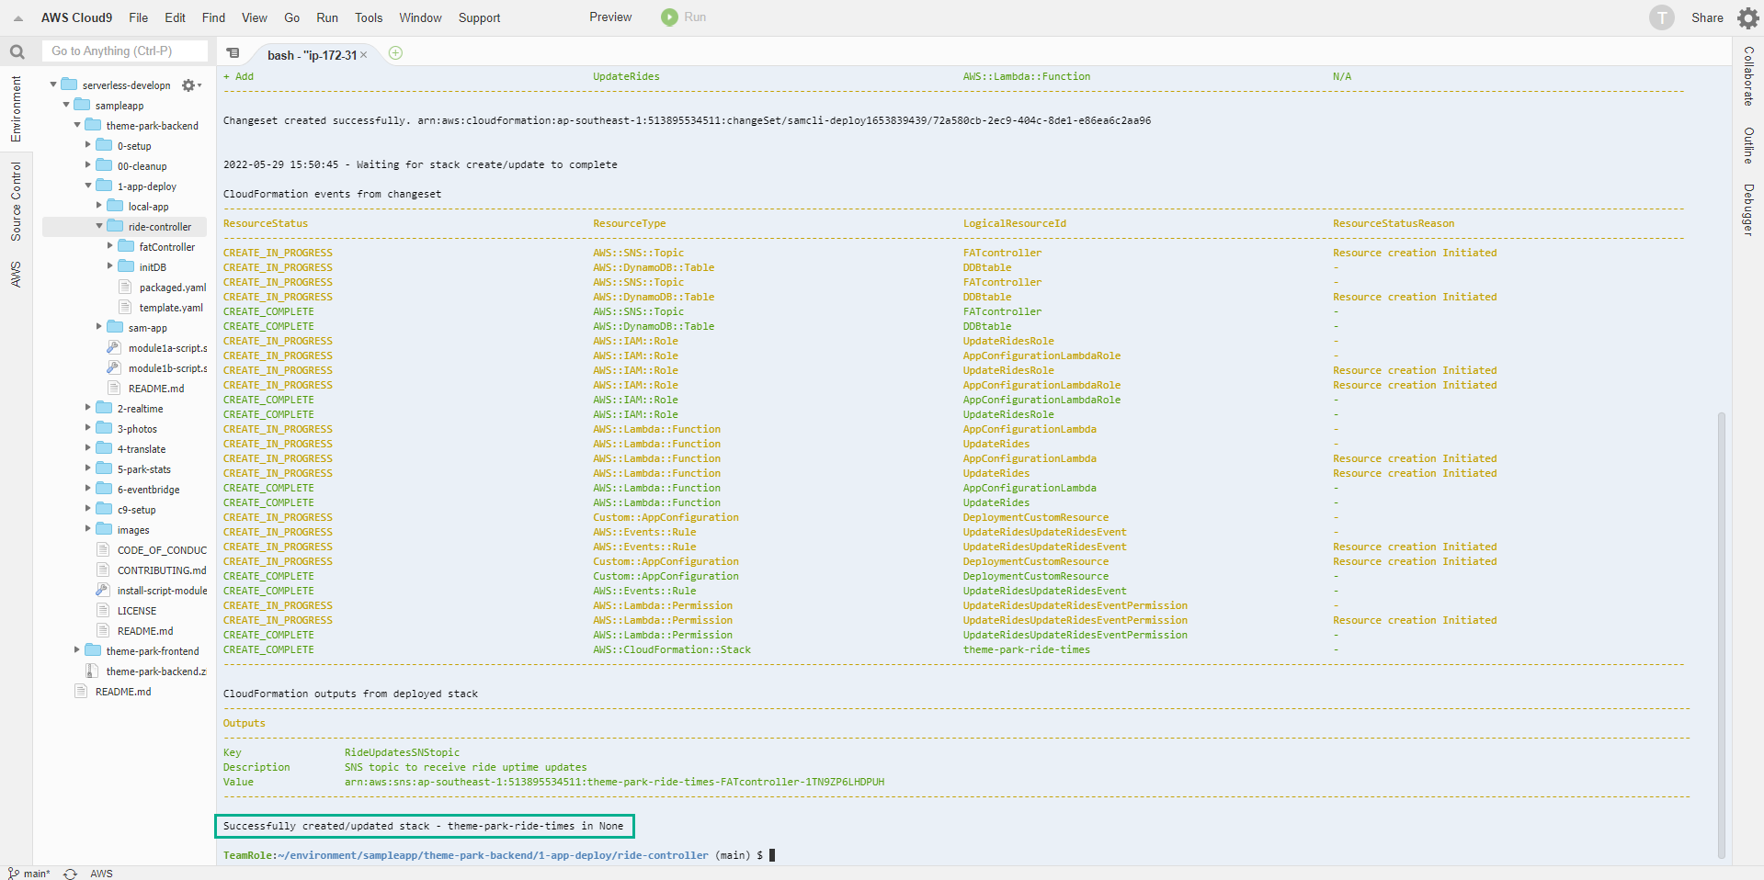
Task: Collapse the menu bar arrow icon
Action: point(18,17)
